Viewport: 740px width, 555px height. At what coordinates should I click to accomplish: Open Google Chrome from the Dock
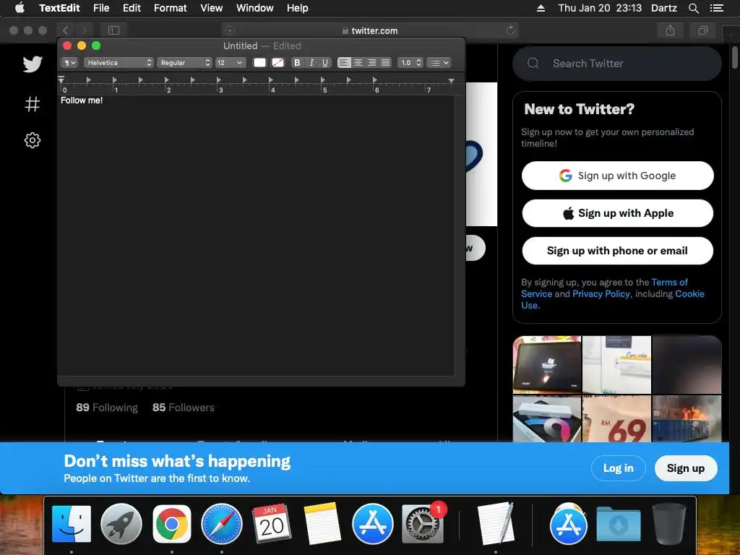click(x=172, y=525)
